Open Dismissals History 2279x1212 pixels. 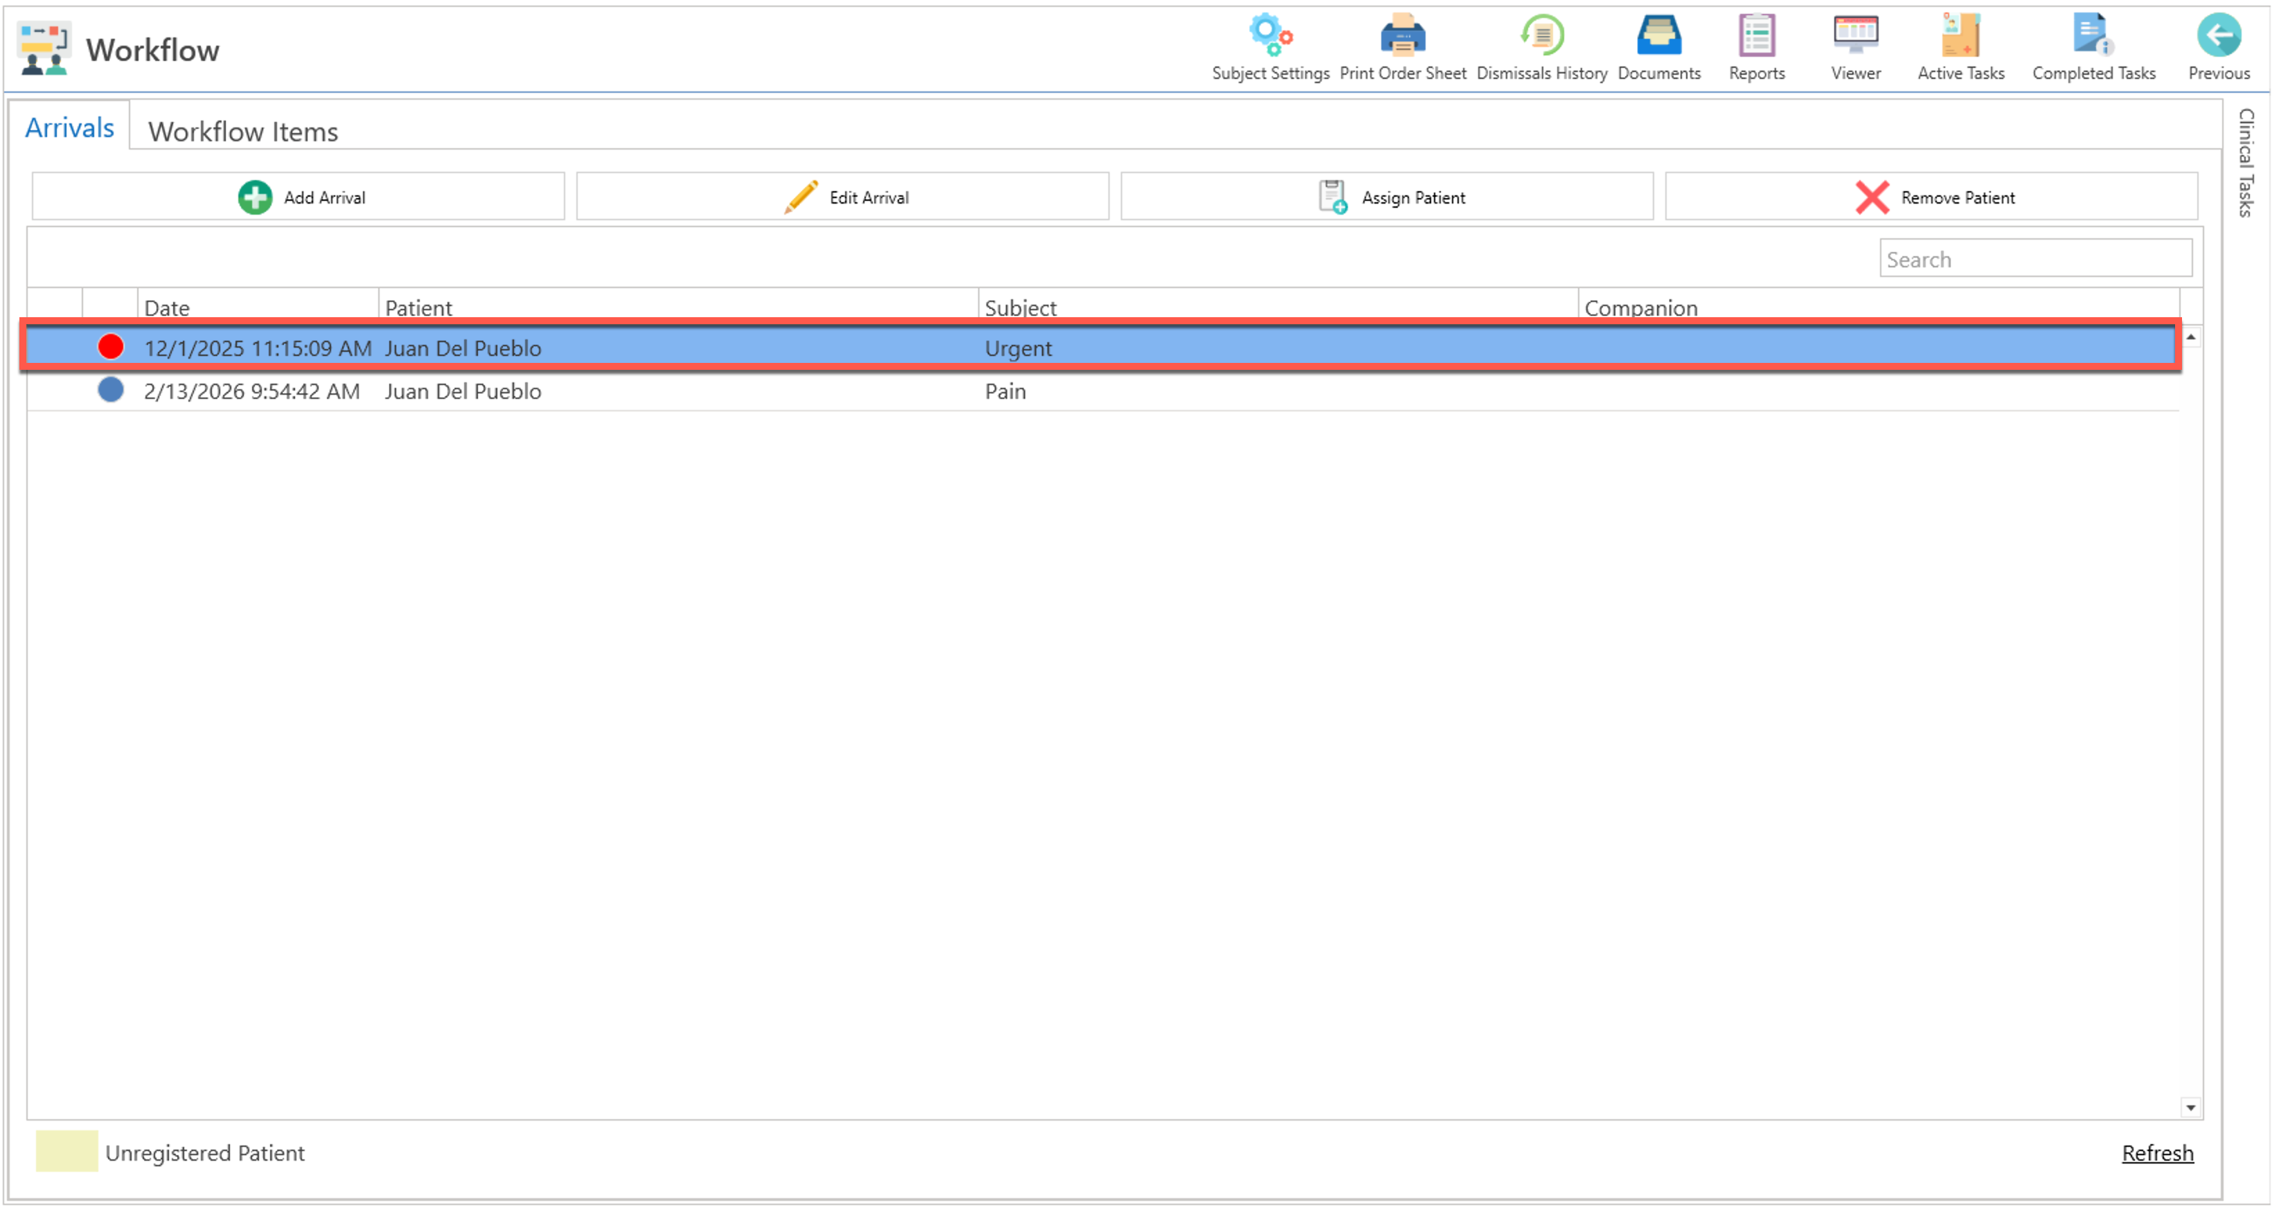1541,36
